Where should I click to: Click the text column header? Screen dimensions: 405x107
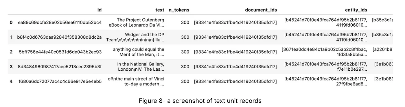click(x=160, y=10)
